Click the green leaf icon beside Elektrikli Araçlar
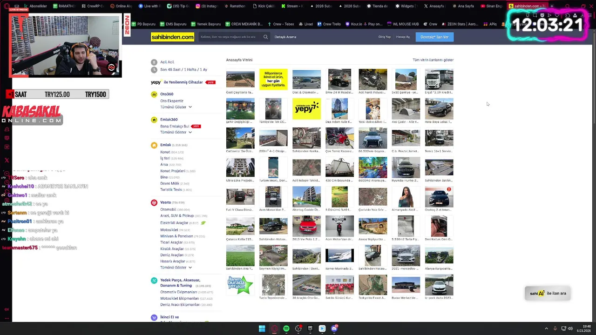This screenshot has height=335, width=596. tap(203, 223)
